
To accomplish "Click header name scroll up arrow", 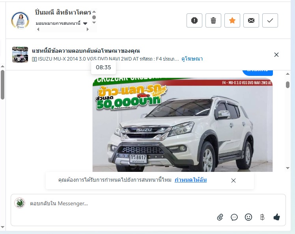I will point(94,12).
